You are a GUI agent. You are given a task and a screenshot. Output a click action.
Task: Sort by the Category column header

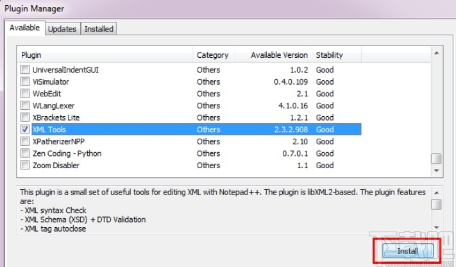(x=214, y=55)
